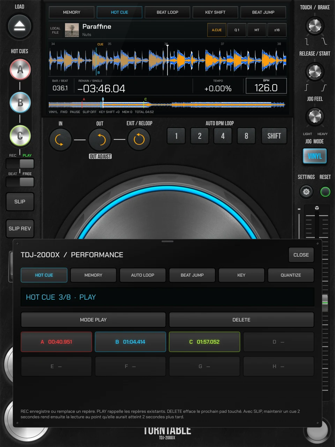This screenshot has height=447, width=335.
Task: Enable SLIP REV mode
Action: click(x=20, y=228)
